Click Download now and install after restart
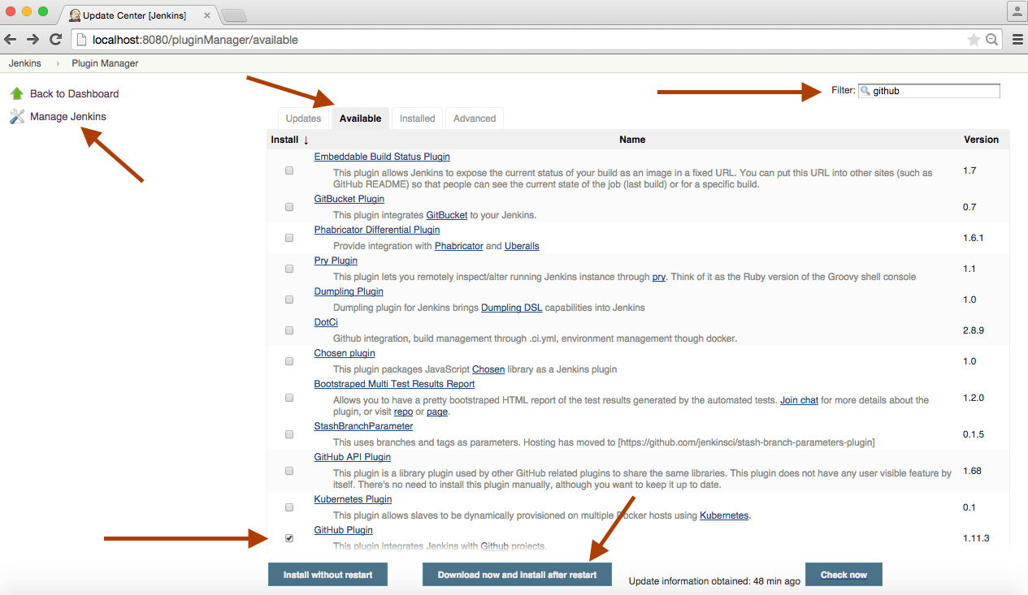The image size is (1028, 595). (517, 575)
